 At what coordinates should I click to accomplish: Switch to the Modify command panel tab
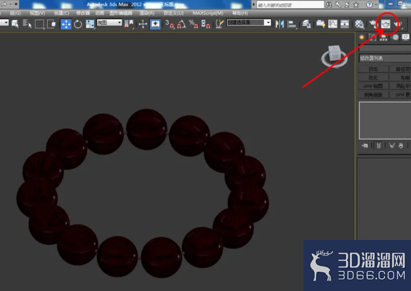coord(372,37)
